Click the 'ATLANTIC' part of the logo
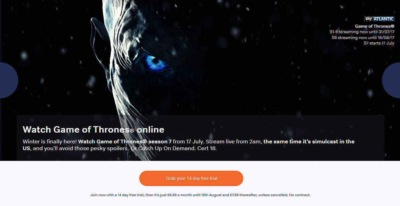400x206 pixels. coord(383,19)
